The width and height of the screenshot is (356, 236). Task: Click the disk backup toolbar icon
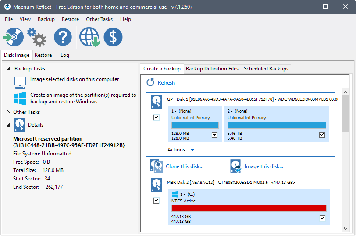13,37
